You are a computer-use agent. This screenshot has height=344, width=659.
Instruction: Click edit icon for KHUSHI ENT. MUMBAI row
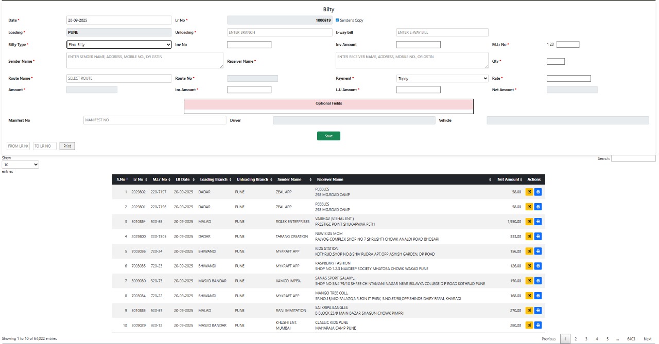(x=529, y=325)
